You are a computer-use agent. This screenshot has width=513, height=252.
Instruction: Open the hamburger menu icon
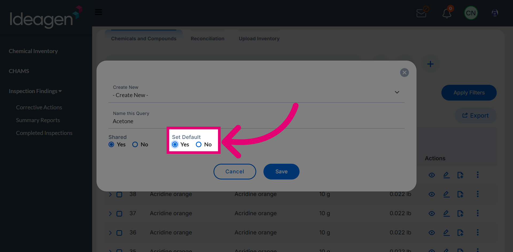click(x=98, y=12)
